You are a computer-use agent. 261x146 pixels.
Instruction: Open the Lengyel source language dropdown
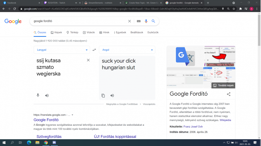pos(62,50)
